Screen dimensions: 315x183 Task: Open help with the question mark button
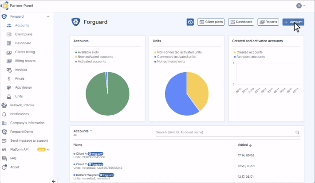click(x=190, y=22)
